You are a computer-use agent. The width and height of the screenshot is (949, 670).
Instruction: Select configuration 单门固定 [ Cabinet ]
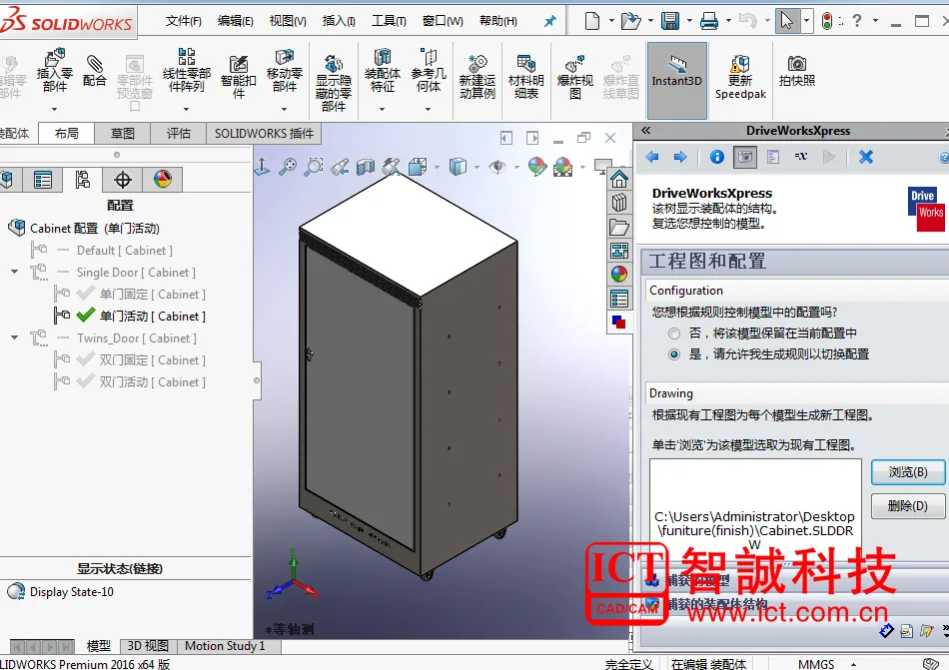coord(153,295)
